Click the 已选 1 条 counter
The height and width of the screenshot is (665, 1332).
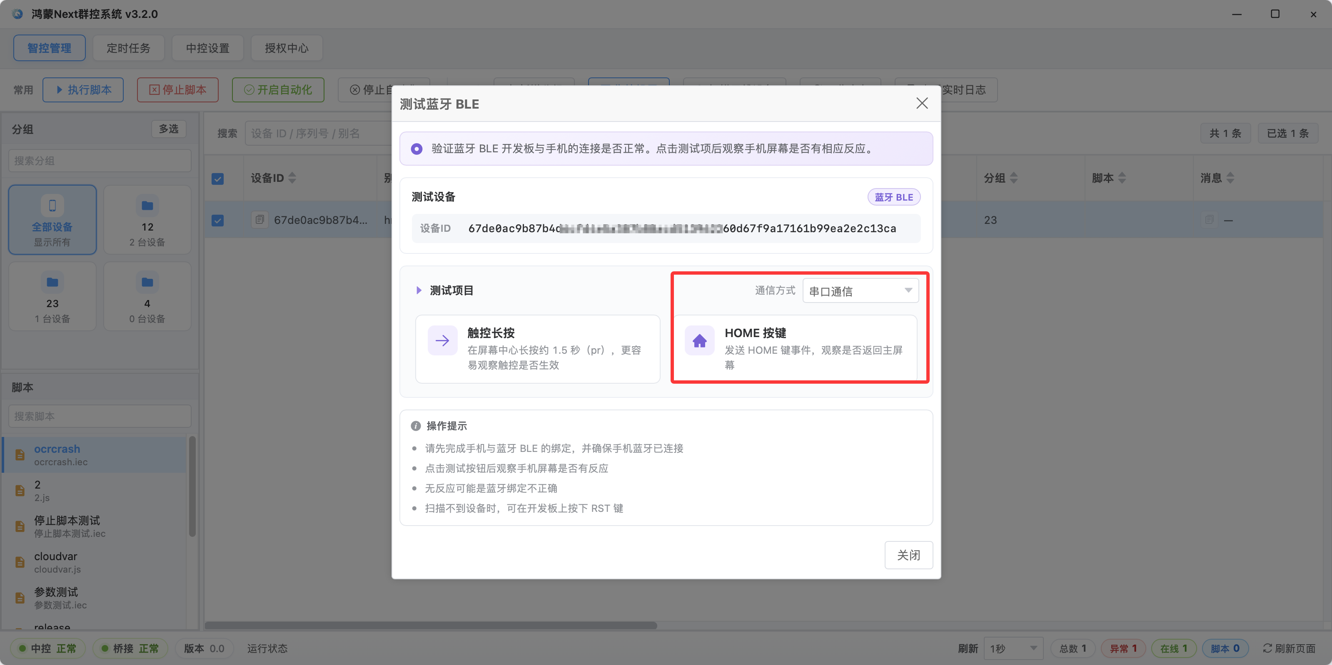click(x=1287, y=133)
